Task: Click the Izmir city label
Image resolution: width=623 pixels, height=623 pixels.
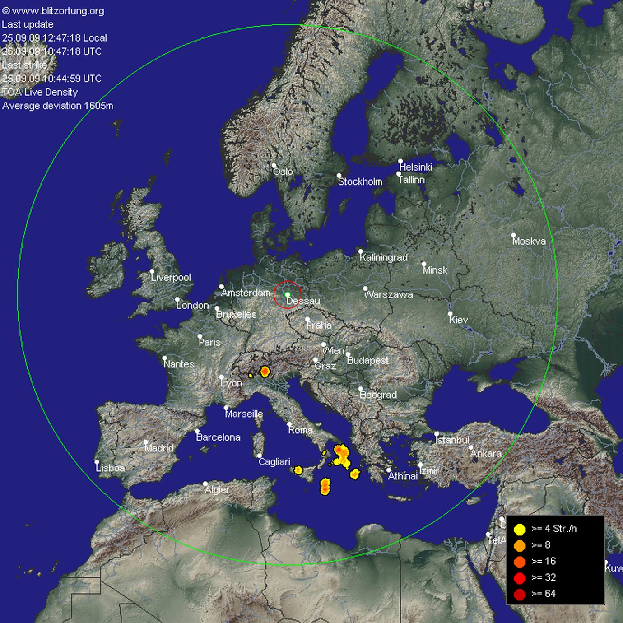Action: point(429,470)
